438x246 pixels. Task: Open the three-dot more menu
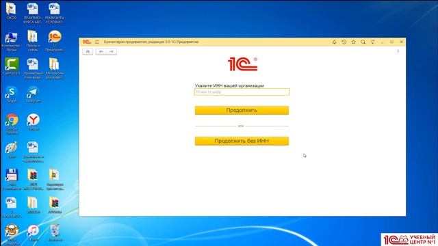[398, 51]
